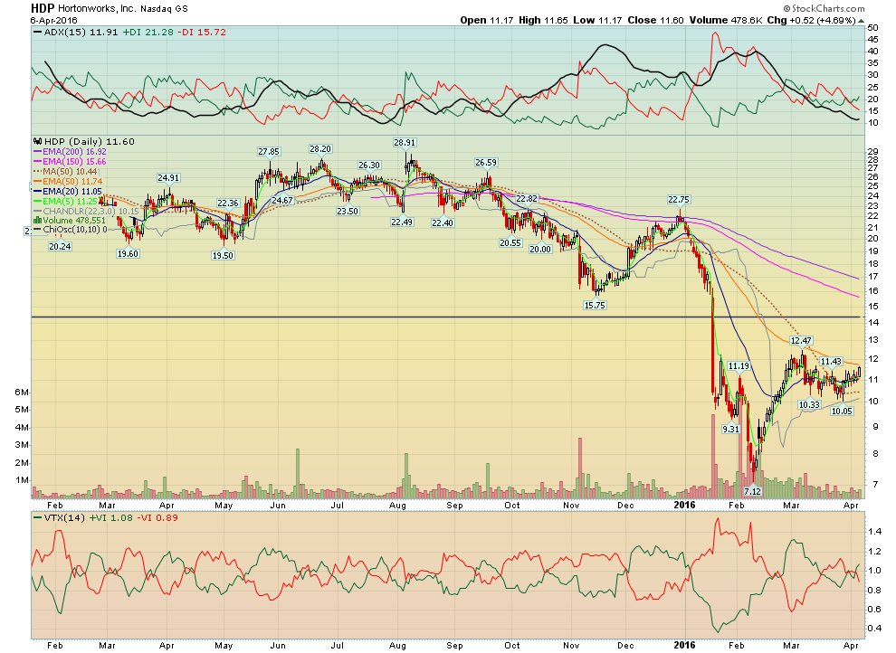
Task: Click the 7.12 lowest price label
Action: [x=753, y=491]
